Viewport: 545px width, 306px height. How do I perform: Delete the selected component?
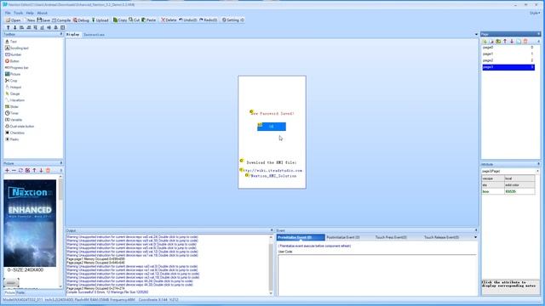[169, 20]
